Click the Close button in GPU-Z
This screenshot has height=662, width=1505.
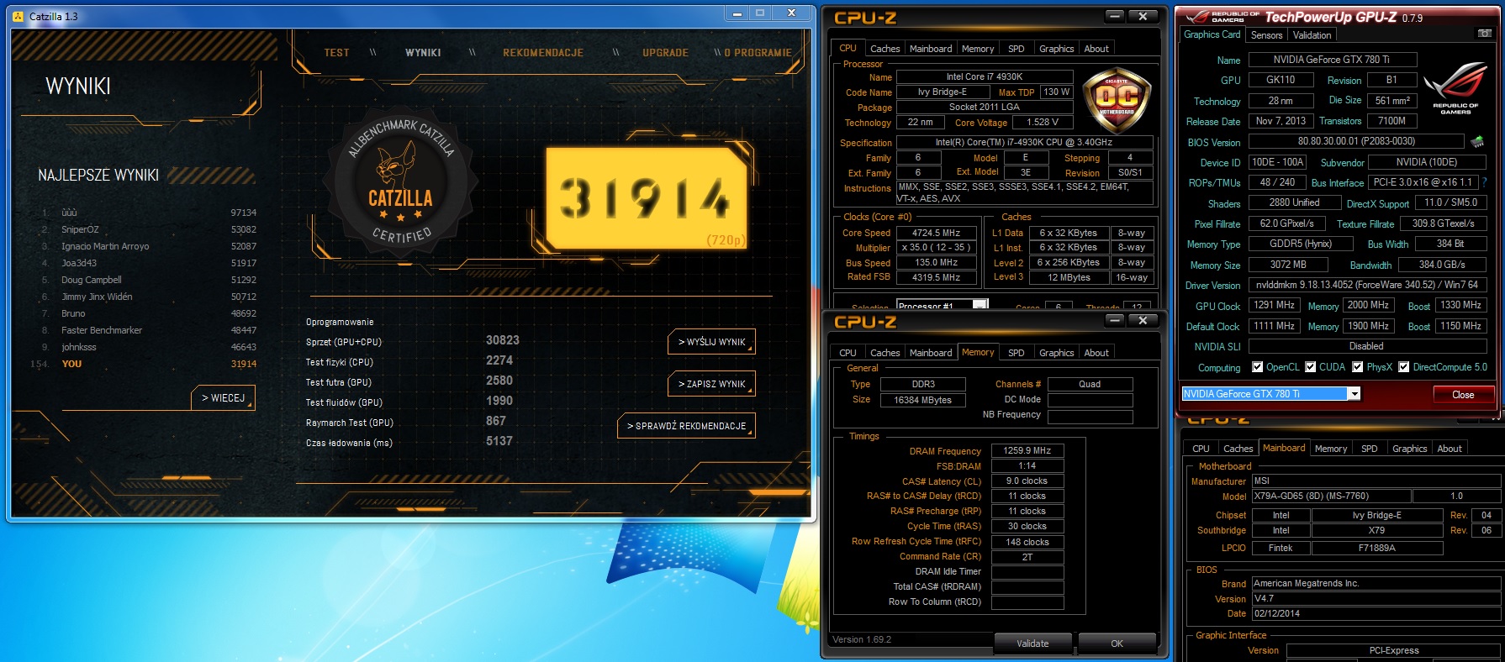(x=1463, y=395)
